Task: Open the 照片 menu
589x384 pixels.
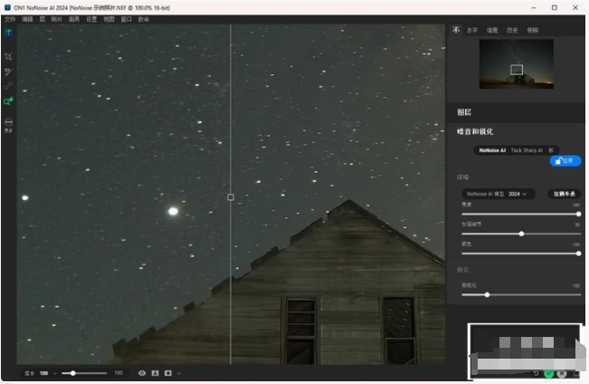Action: tap(56, 19)
